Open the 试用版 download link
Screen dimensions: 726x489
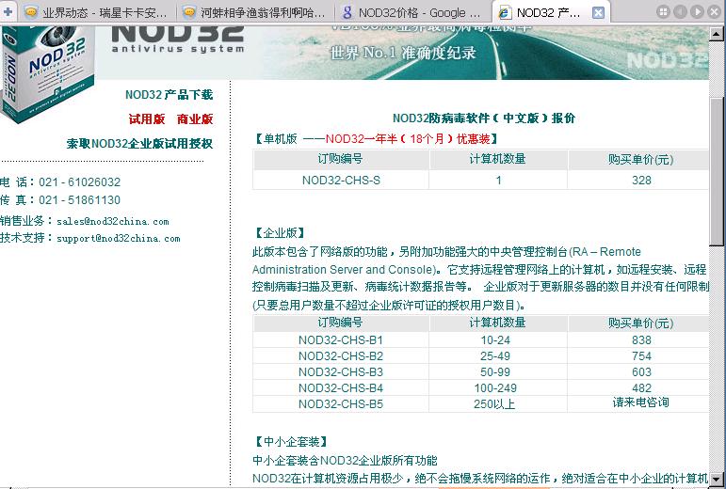pyautogui.click(x=147, y=119)
